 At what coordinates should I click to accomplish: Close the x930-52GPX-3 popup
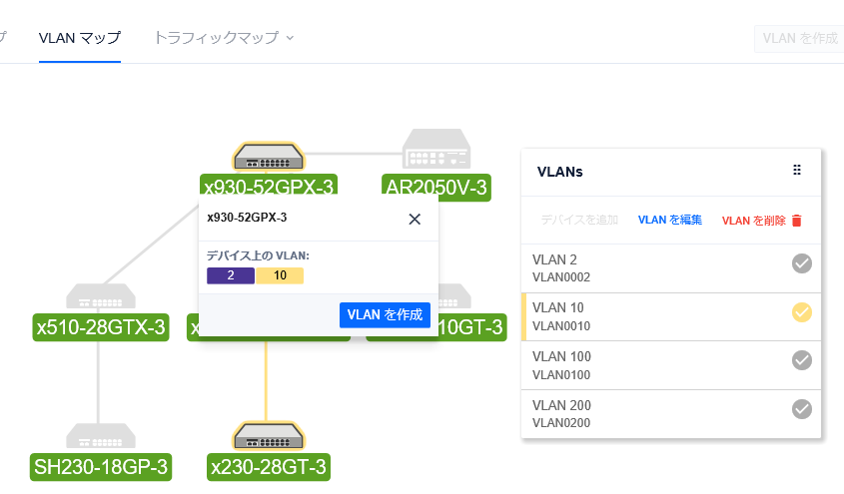(x=415, y=219)
